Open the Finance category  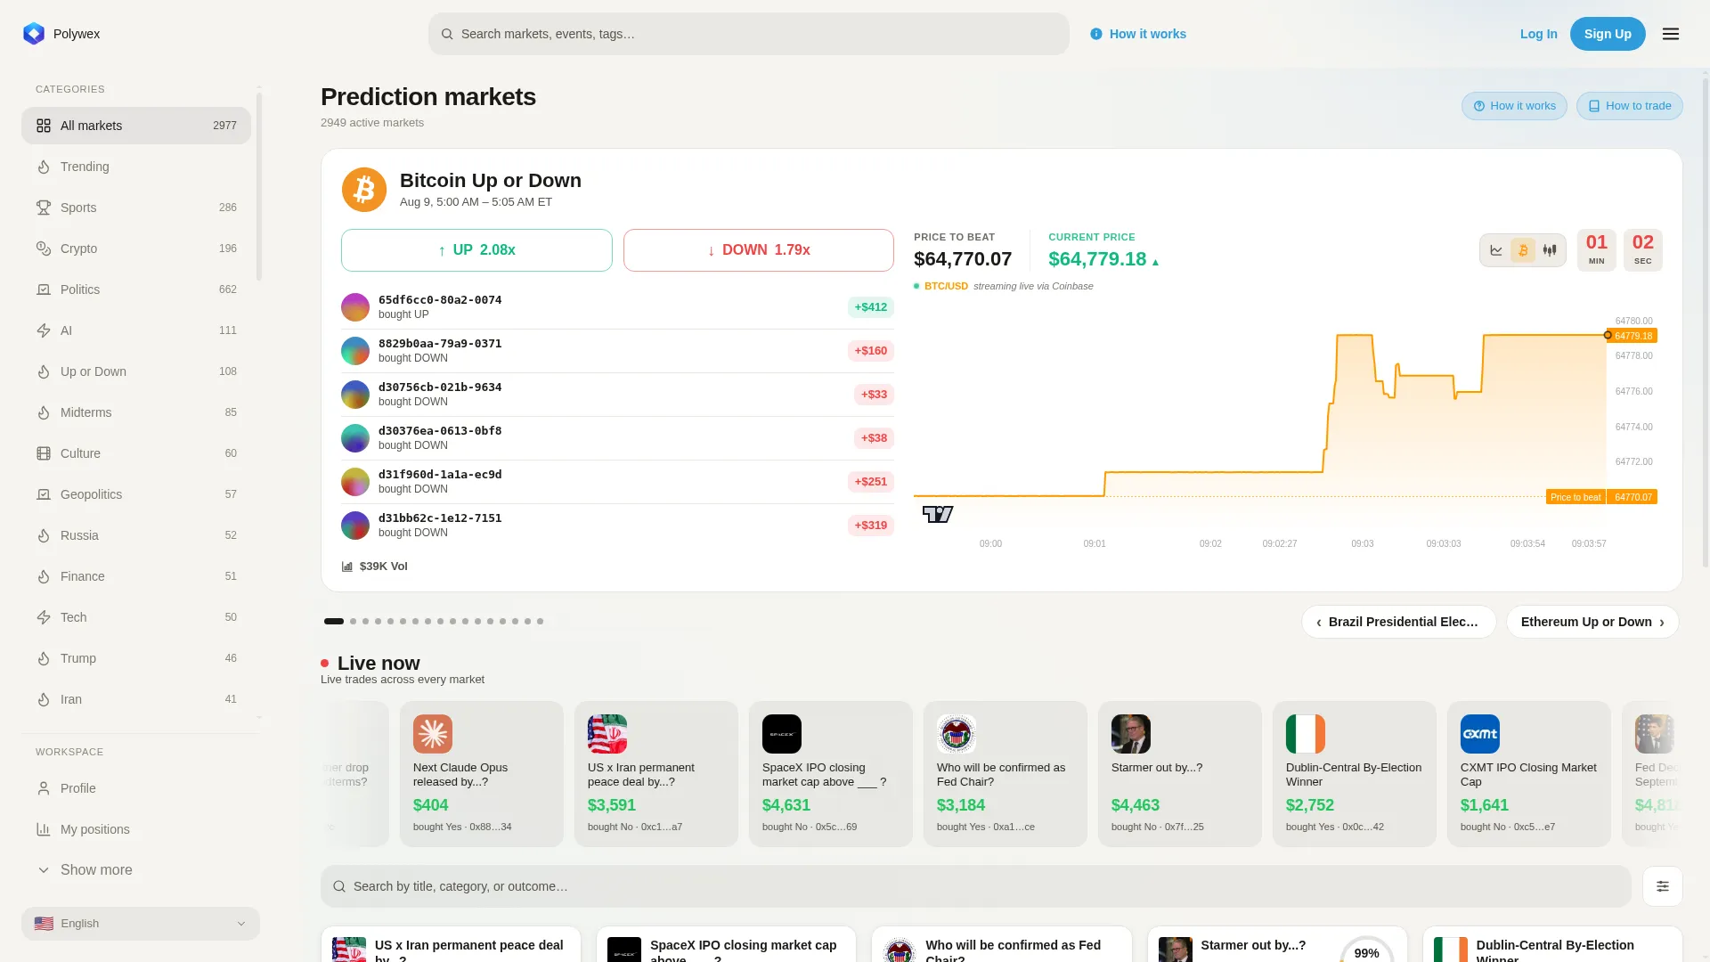136,576
